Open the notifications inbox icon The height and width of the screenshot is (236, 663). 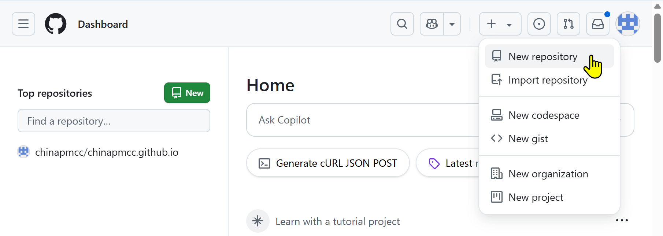598,24
